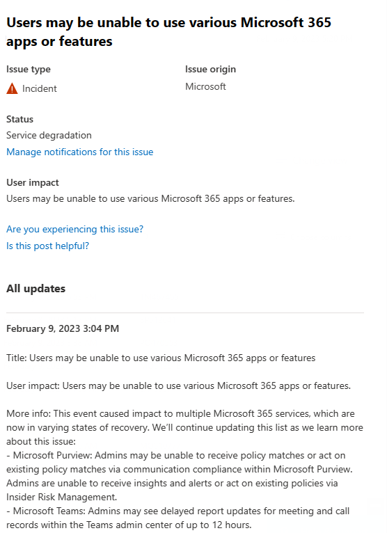The image size is (387, 533).
Task: Click the Issue type heading
Action: pos(29,70)
